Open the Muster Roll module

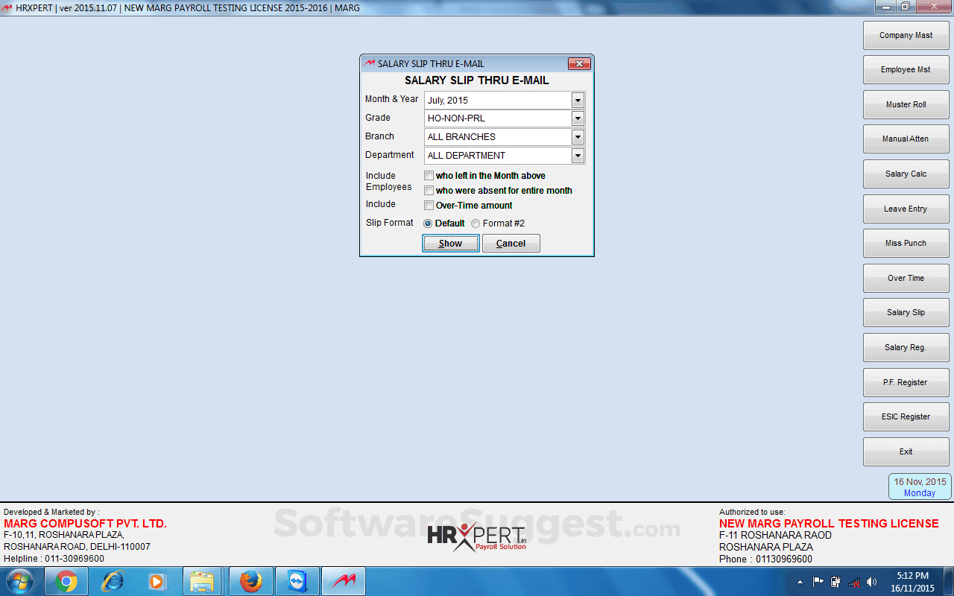(x=906, y=104)
